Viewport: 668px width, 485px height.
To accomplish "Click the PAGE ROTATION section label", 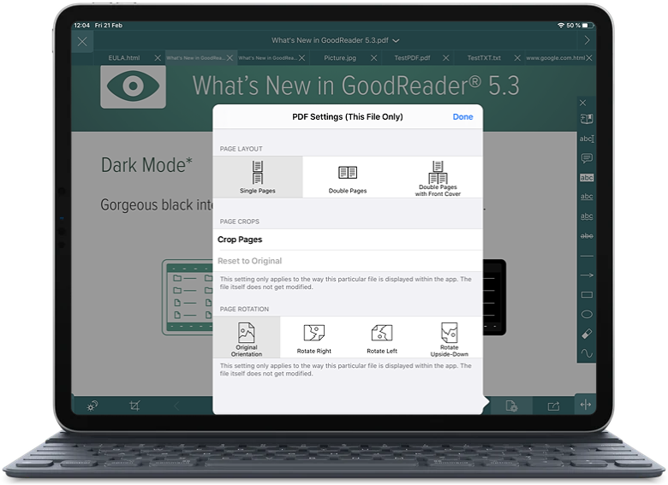I will click(x=244, y=310).
